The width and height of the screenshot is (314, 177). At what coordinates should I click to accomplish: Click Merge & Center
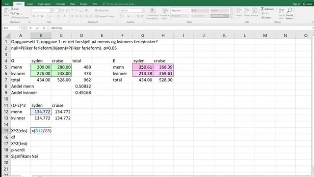coord(105,16)
